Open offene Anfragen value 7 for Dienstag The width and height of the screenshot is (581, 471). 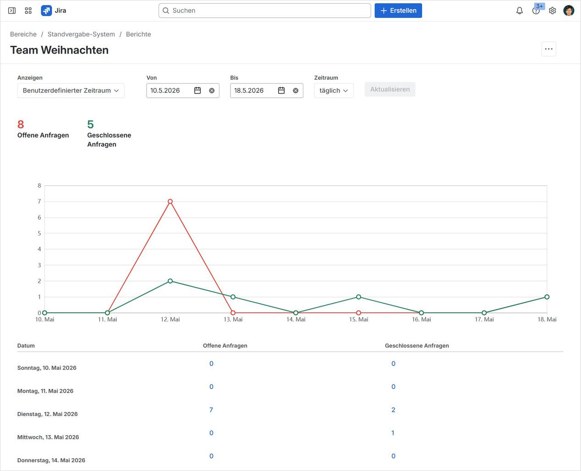[x=211, y=410]
